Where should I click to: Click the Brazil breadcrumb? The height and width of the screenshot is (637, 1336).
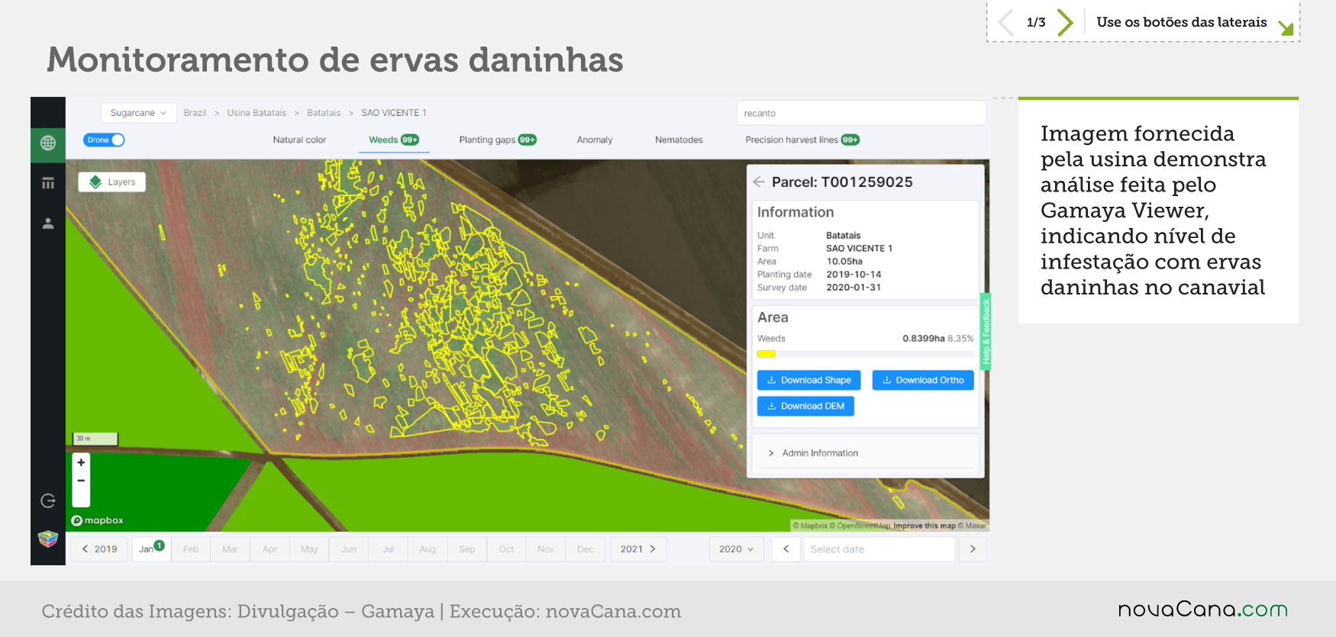tap(195, 113)
